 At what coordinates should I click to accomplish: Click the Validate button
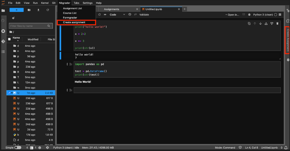tap(144, 15)
